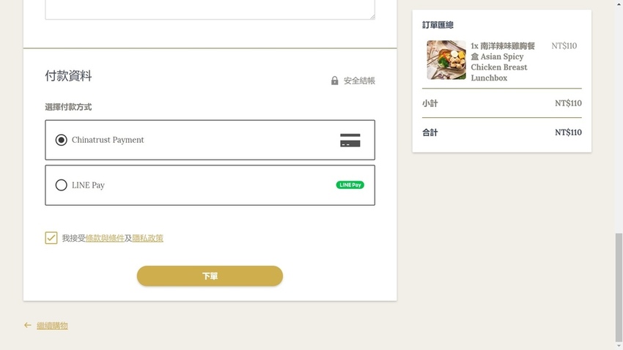The width and height of the screenshot is (623, 350).
Task: Click the credit card icon
Action: click(x=350, y=141)
